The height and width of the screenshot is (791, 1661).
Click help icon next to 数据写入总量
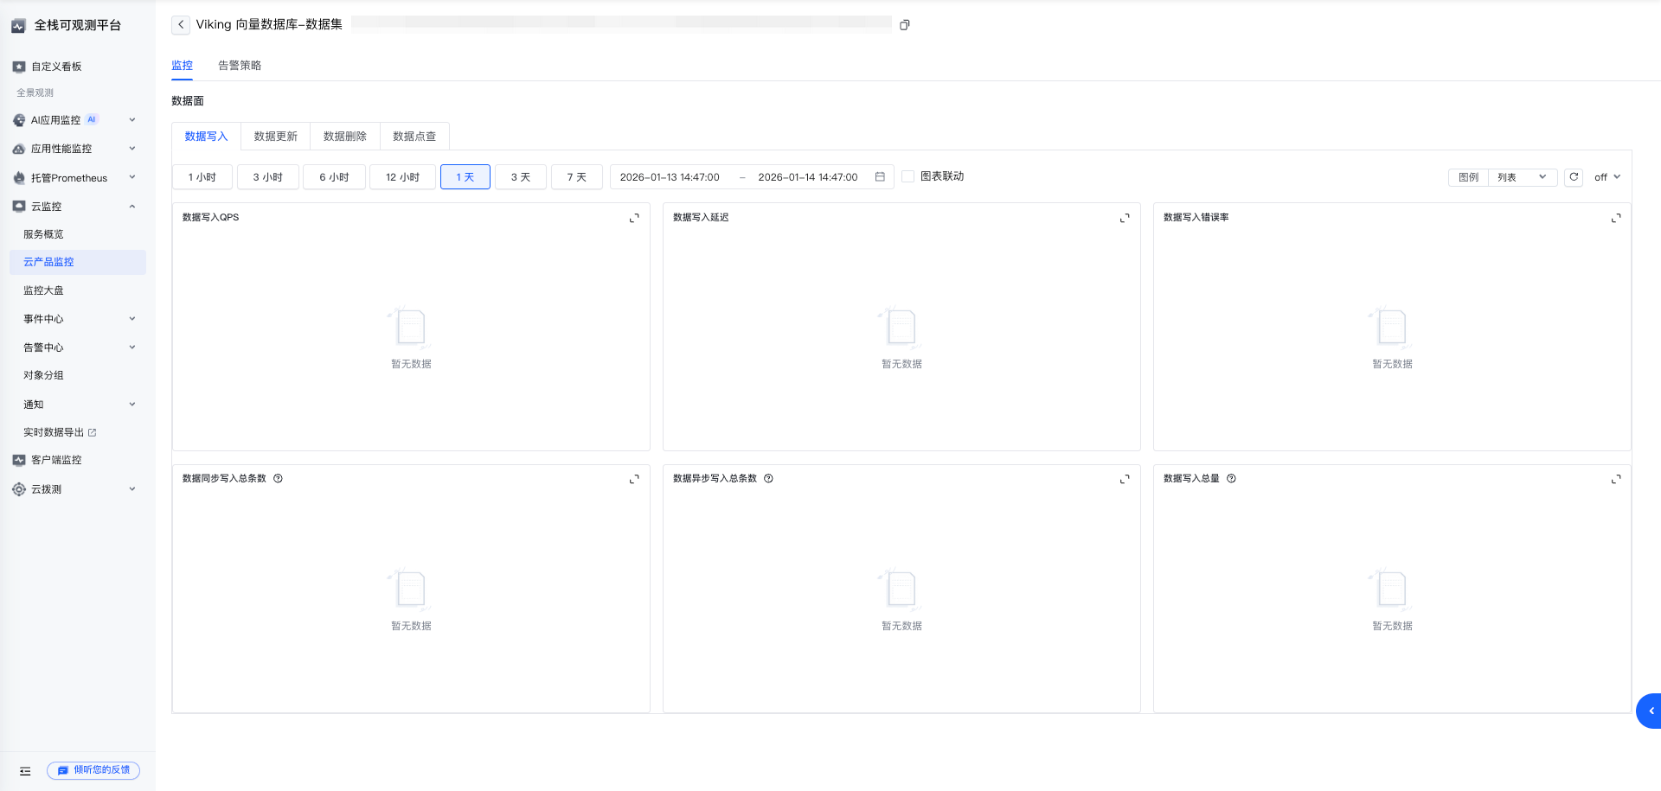click(1231, 479)
